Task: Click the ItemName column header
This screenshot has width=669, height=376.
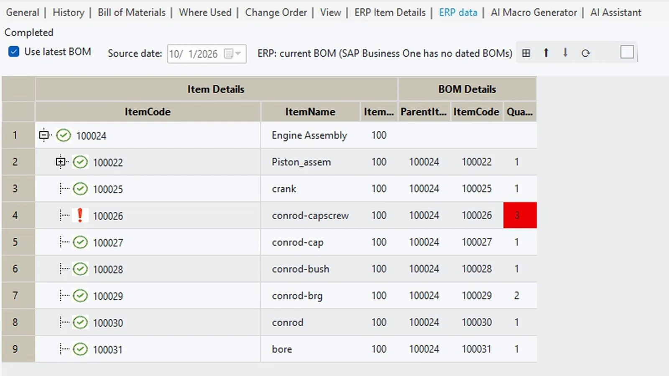Action: point(310,112)
